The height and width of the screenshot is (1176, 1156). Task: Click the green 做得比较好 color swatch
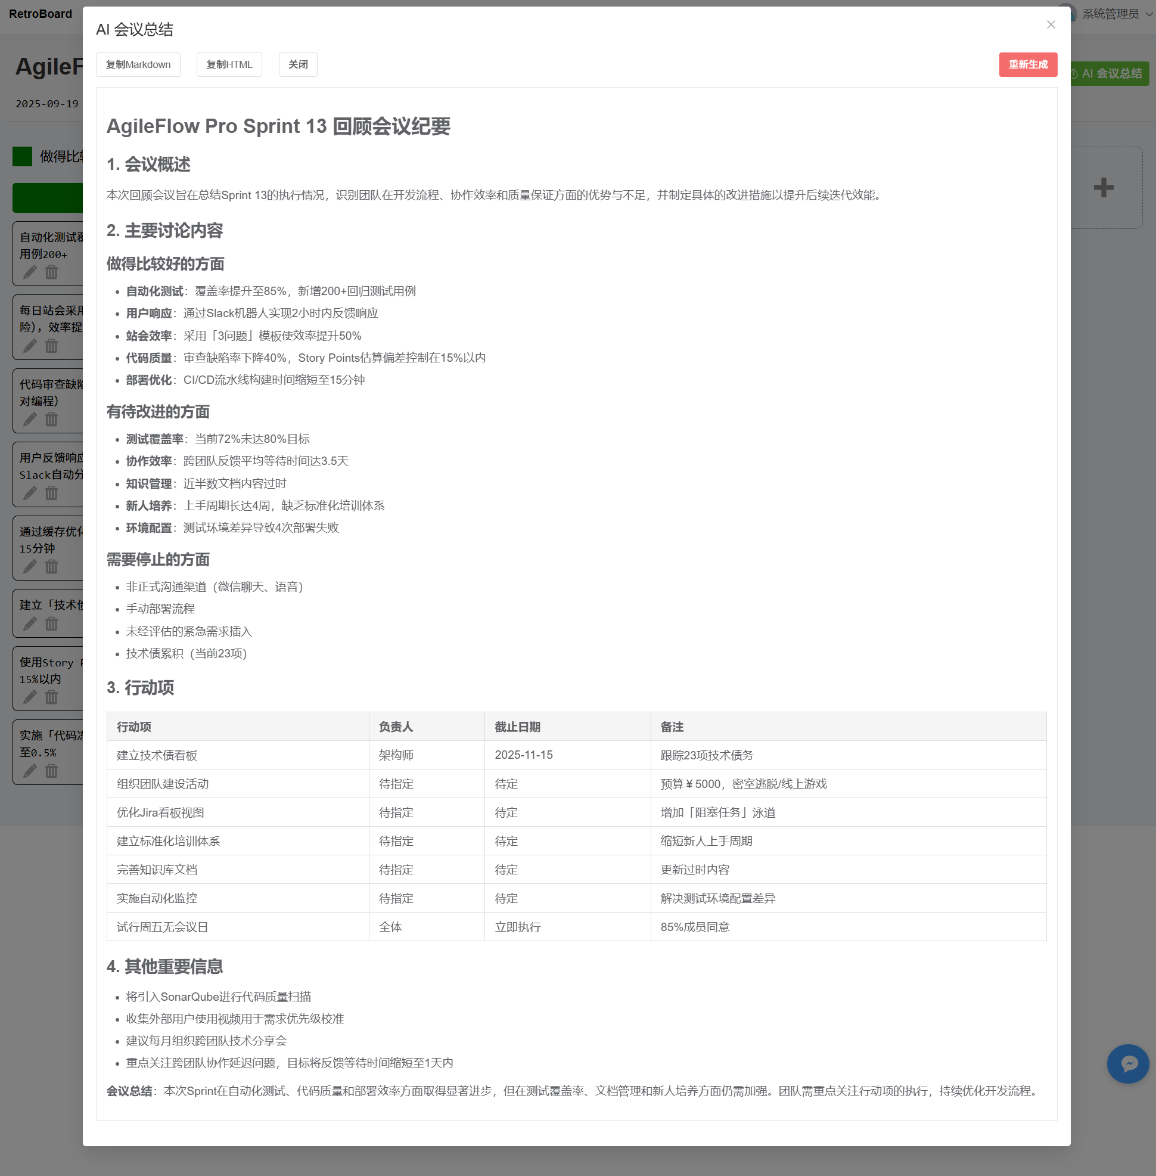pyautogui.click(x=23, y=157)
